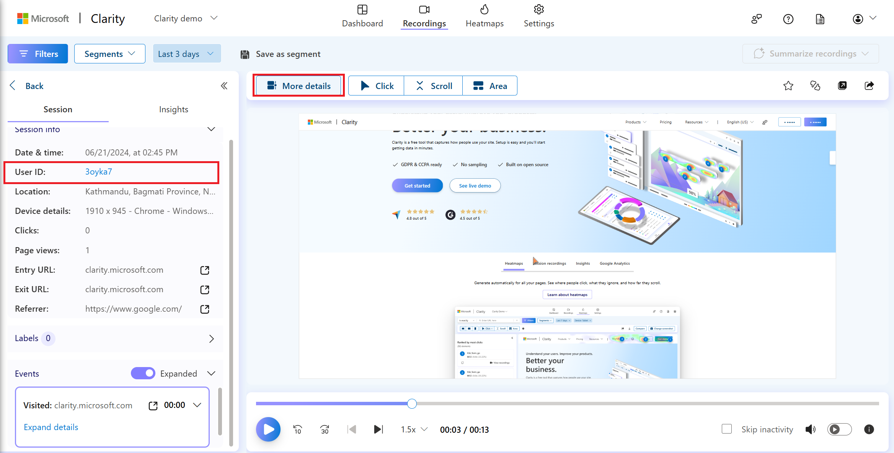This screenshot has height=453, width=894.
Task: Open the documentation page icon
Action: coord(820,19)
